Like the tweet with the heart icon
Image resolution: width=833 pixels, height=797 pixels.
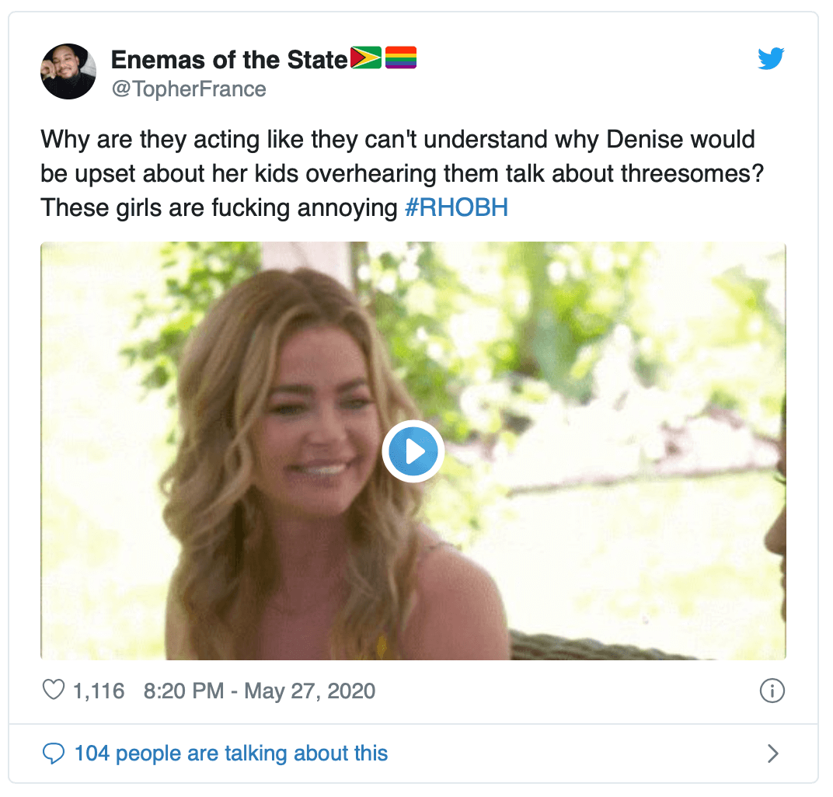[53, 691]
